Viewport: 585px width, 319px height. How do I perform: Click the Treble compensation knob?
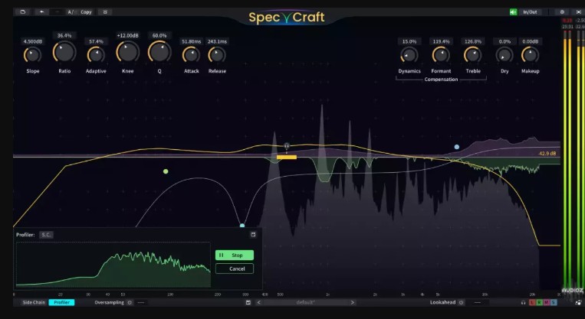point(473,55)
